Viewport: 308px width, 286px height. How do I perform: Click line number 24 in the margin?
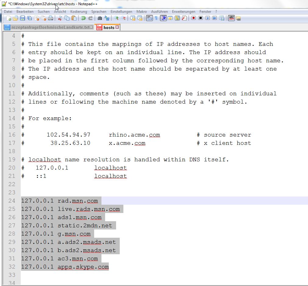coord(12,201)
